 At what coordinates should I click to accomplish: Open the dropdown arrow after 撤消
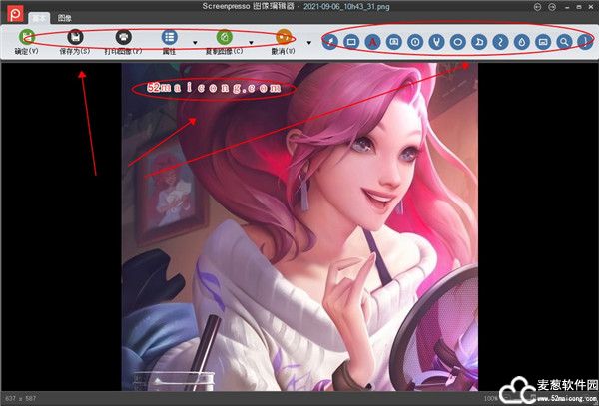coord(309,43)
